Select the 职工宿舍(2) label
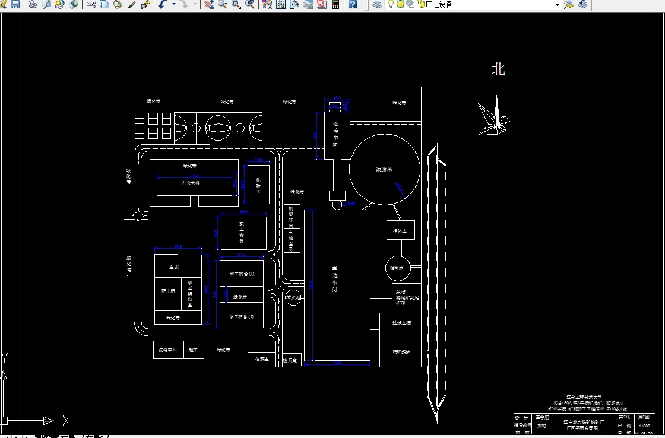Image resolution: width=665 pixels, height=438 pixels. (241, 316)
